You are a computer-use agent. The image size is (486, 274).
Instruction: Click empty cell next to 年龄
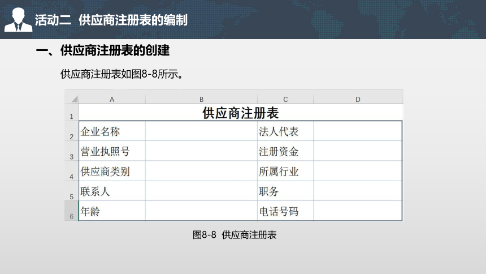tap(201, 211)
